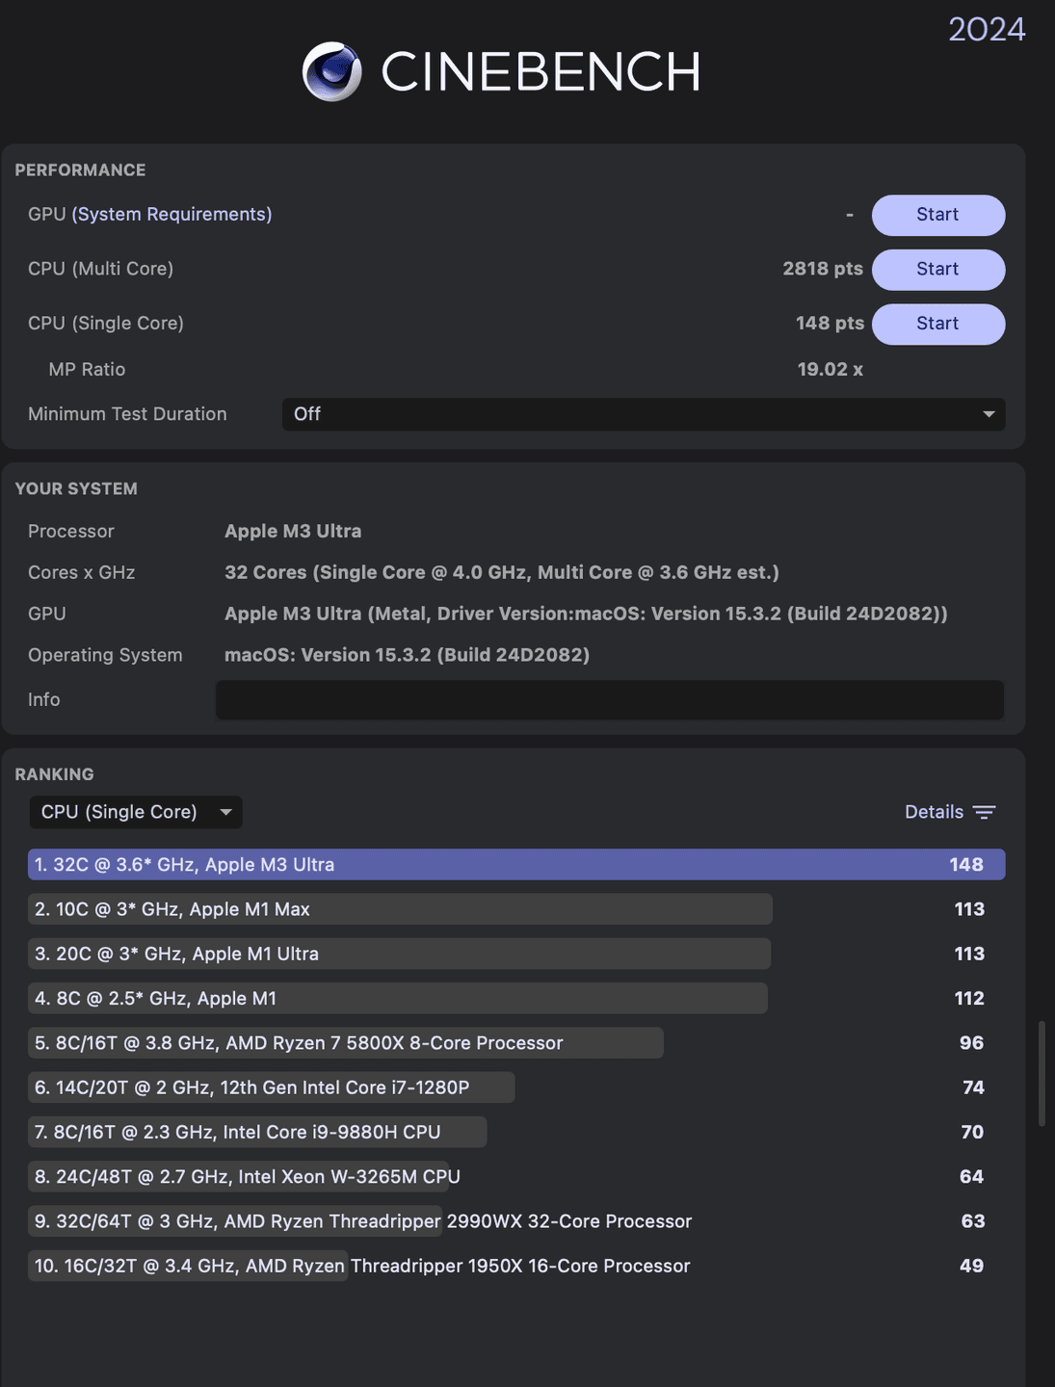
Task: Click the Info input field
Action: tap(610, 699)
